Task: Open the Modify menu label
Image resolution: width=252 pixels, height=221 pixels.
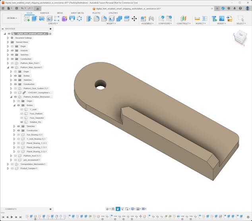Action: pyautogui.click(x=111, y=23)
